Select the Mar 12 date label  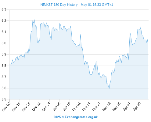[106, 106]
